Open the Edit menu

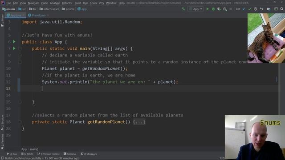coord(15,3)
